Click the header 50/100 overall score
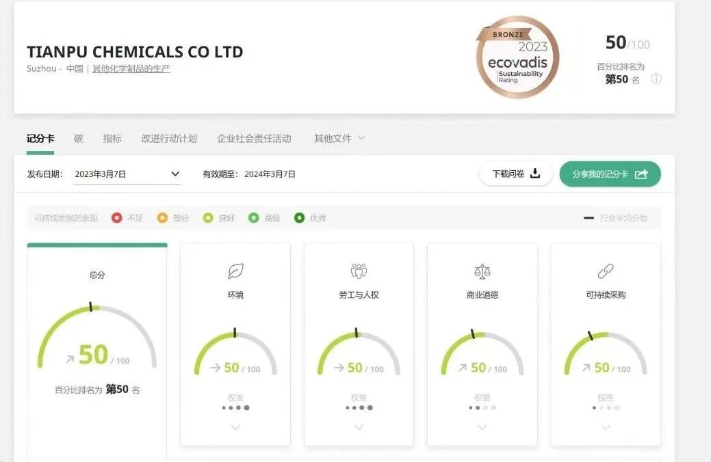 [628, 43]
